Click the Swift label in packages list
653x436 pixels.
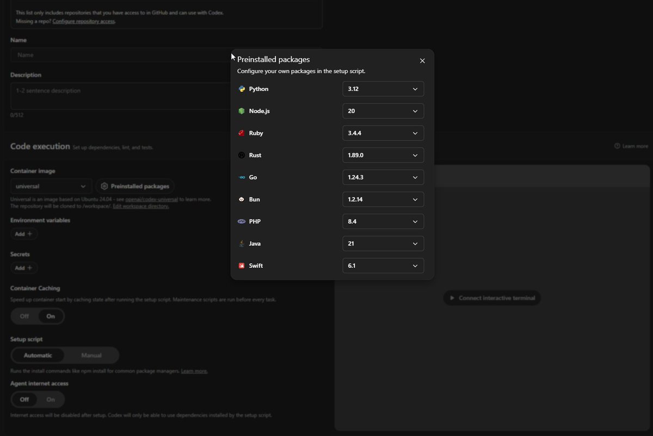[256, 266]
